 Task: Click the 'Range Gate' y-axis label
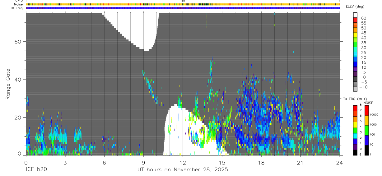point(8,84)
